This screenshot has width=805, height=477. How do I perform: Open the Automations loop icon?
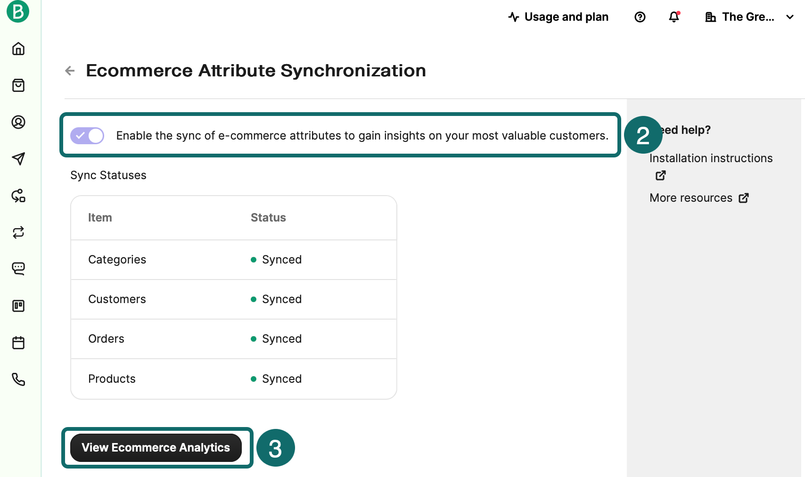click(x=18, y=232)
